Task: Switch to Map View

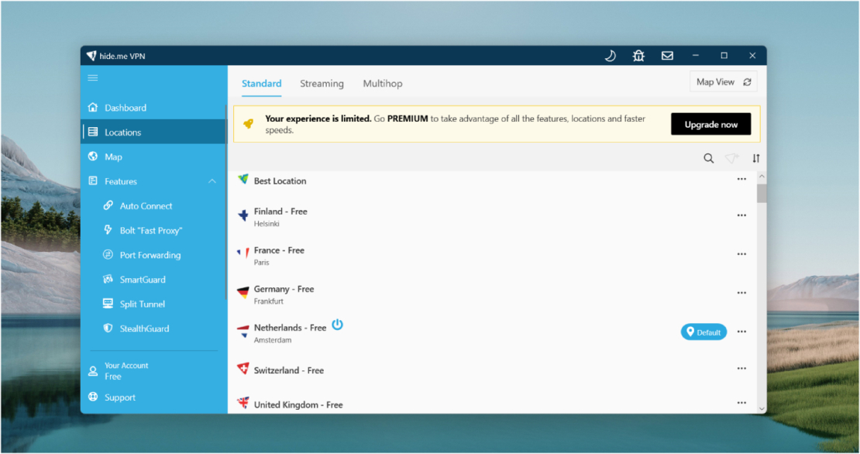Action: tap(722, 81)
